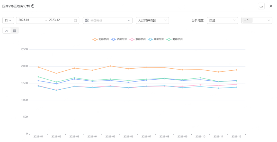Click the end date 2023-12 field

(x=59, y=20)
